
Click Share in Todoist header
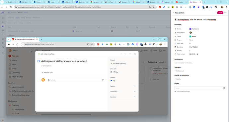144,51
